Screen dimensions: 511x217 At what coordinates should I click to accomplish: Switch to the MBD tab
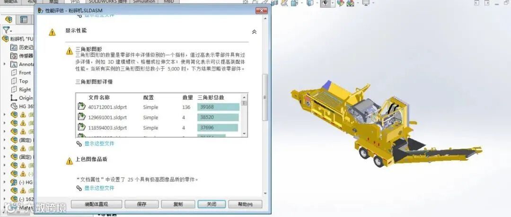pyautogui.click(x=168, y=1)
